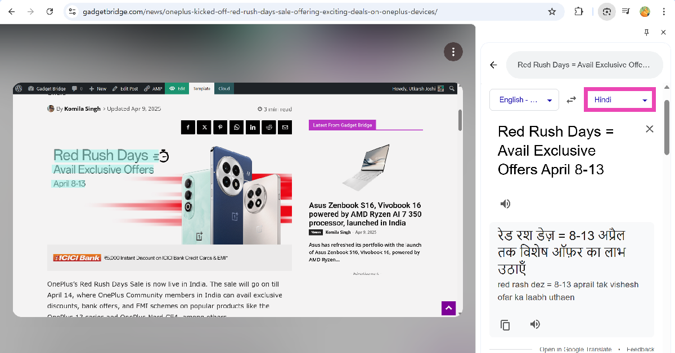The height and width of the screenshot is (353, 675).
Task: Click the search box with Red Rush Days
Action: pyautogui.click(x=585, y=65)
